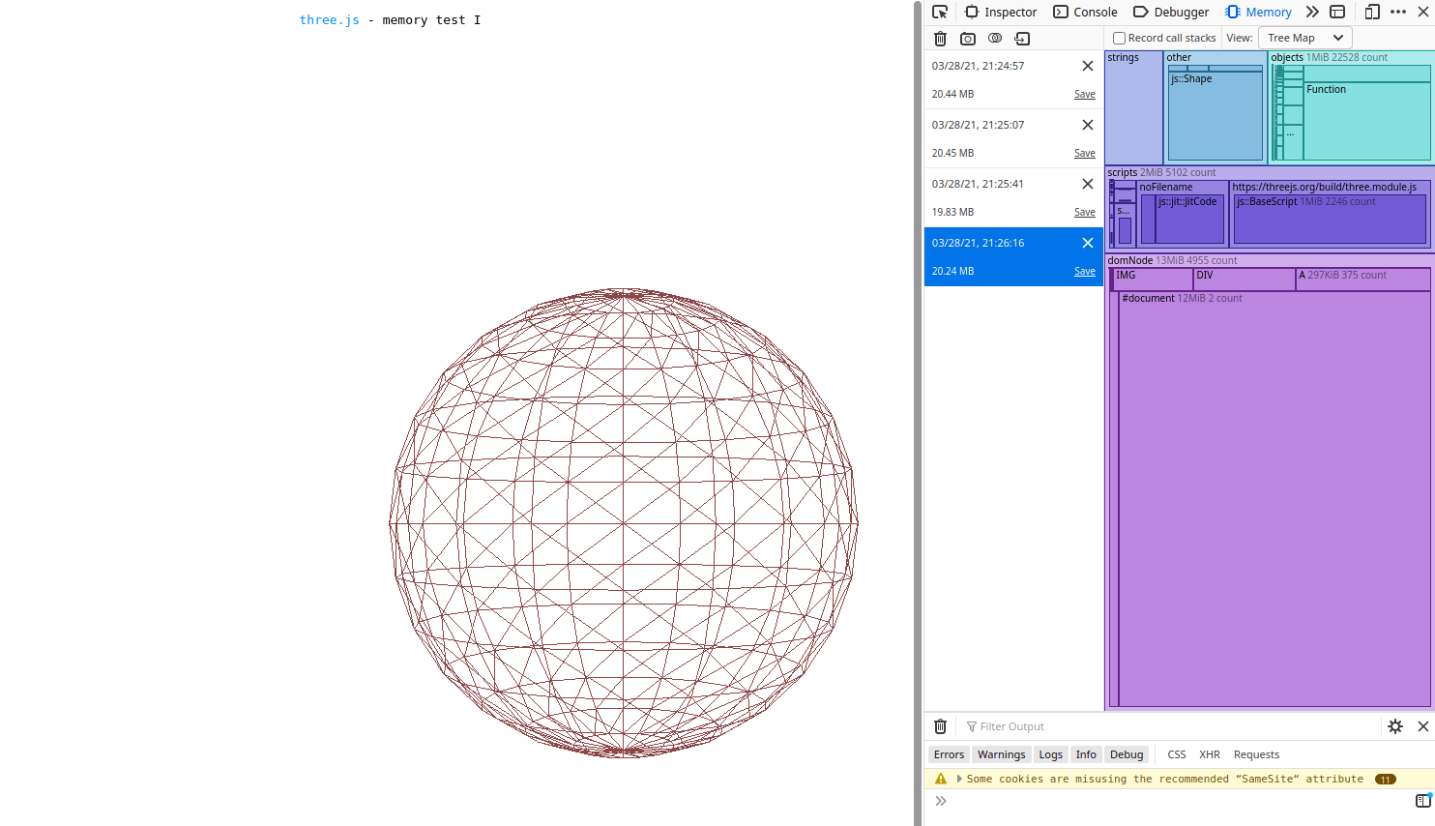Toggle the Errors filter
This screenshot has height=826, width=1435.
tap(949, 754)
